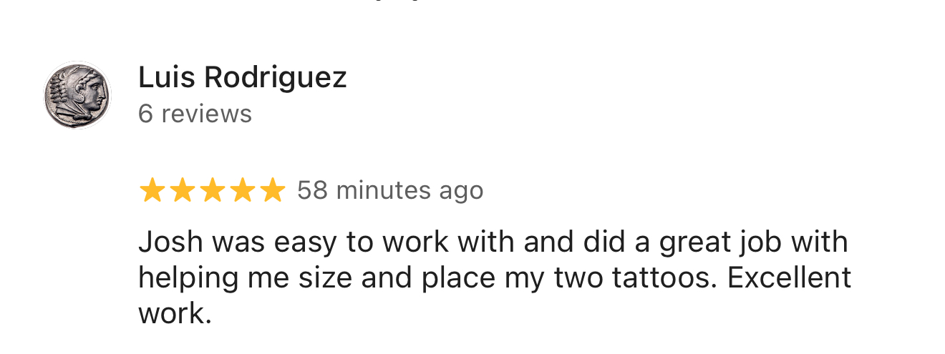
Task: View the reviewer's 6 reviews
Action: pyautogui.click(x=195, y=114)
